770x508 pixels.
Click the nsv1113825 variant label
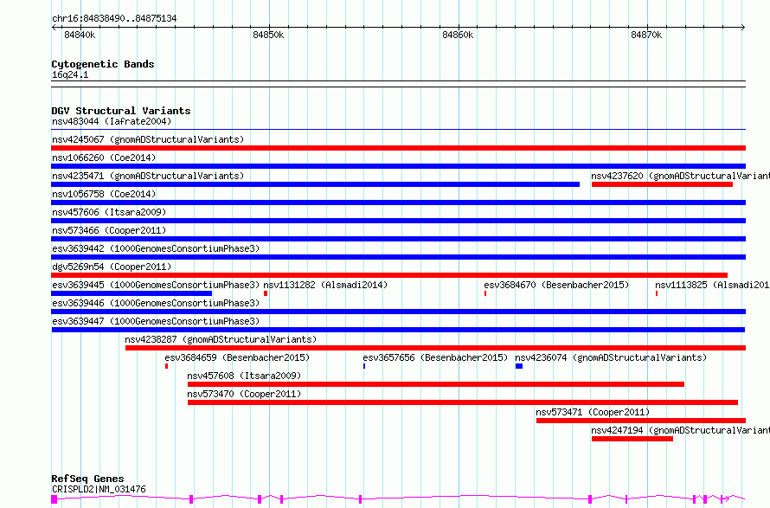point(712,285)
